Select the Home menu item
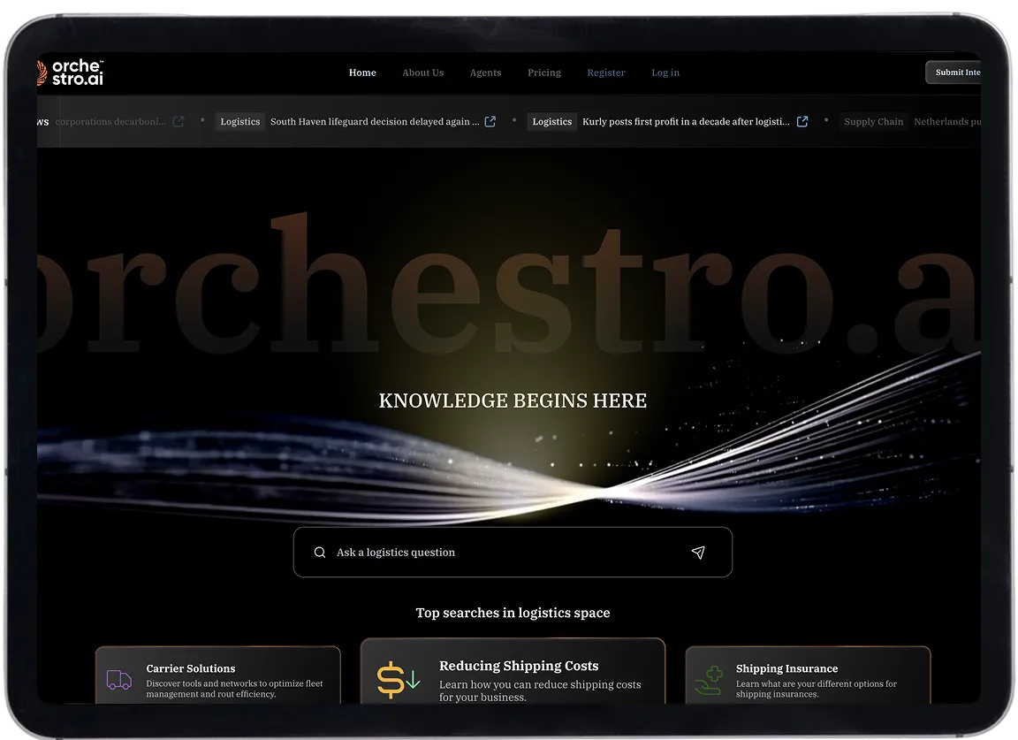This screenshot has width=1018, height=740. [362, 72]
